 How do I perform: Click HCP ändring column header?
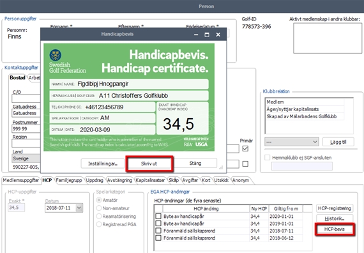pos(206,209)
